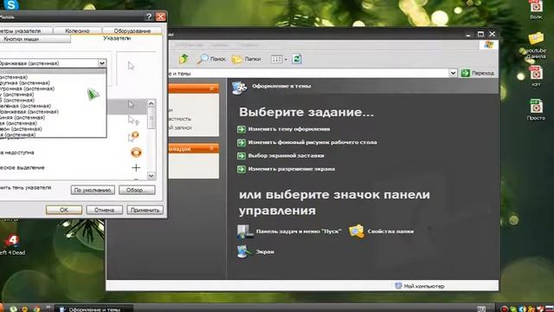Click the Help question mark in mouse dialog
Viewport: 554px width, 312px height.
[149, 16]
